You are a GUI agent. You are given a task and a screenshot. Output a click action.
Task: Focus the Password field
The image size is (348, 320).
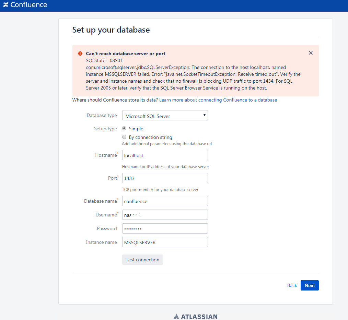(165, 228)
